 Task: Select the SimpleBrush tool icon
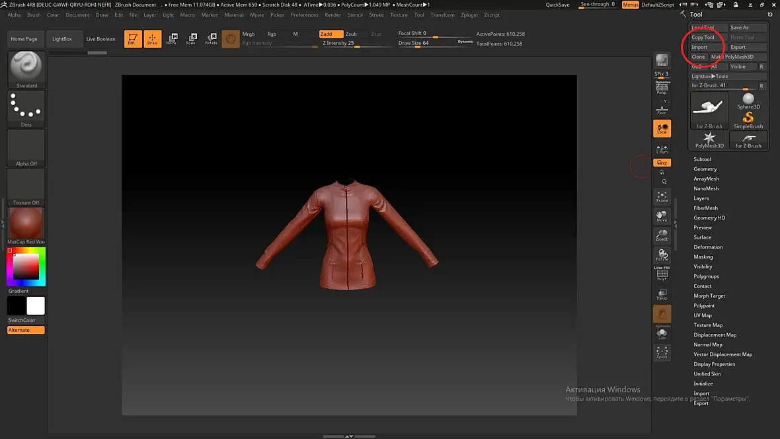(748, 120)
